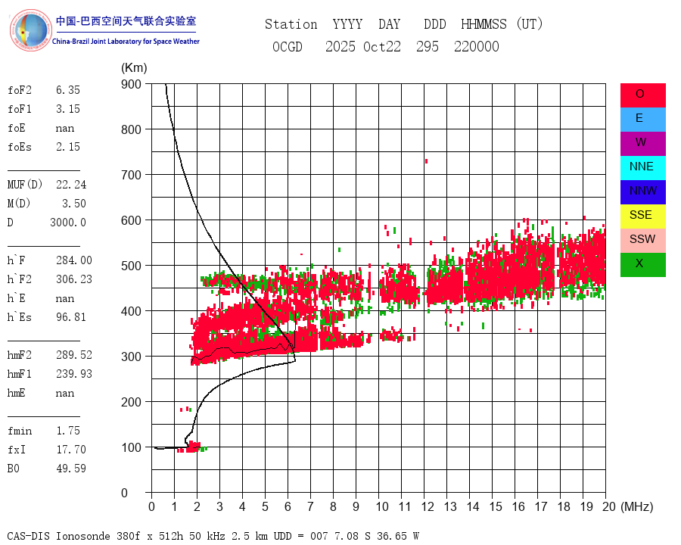This screenshot has width=681, height=545.
Task: Click the blue E legend swatch
Action: click(x=642, y=120)
